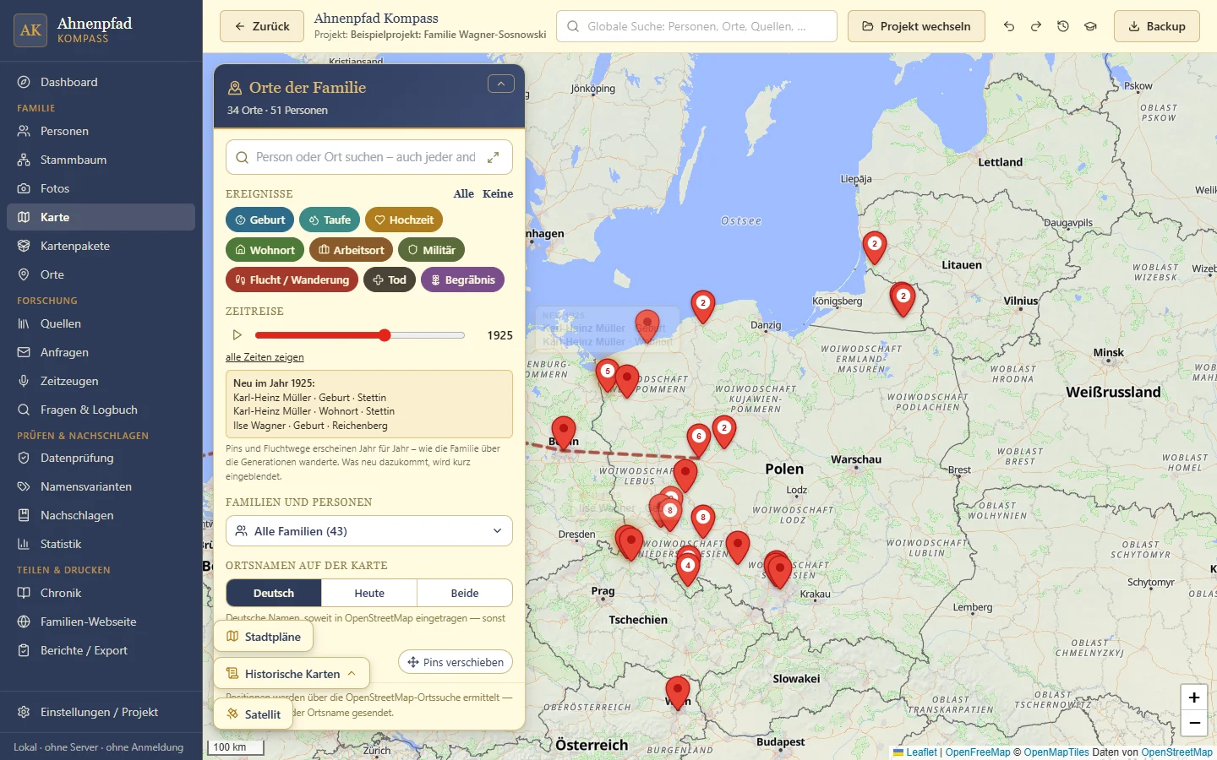This screenshot has height=760, width=1217.
Task: Toggle the Begräbnis event filter
Action: pos(462,280)
